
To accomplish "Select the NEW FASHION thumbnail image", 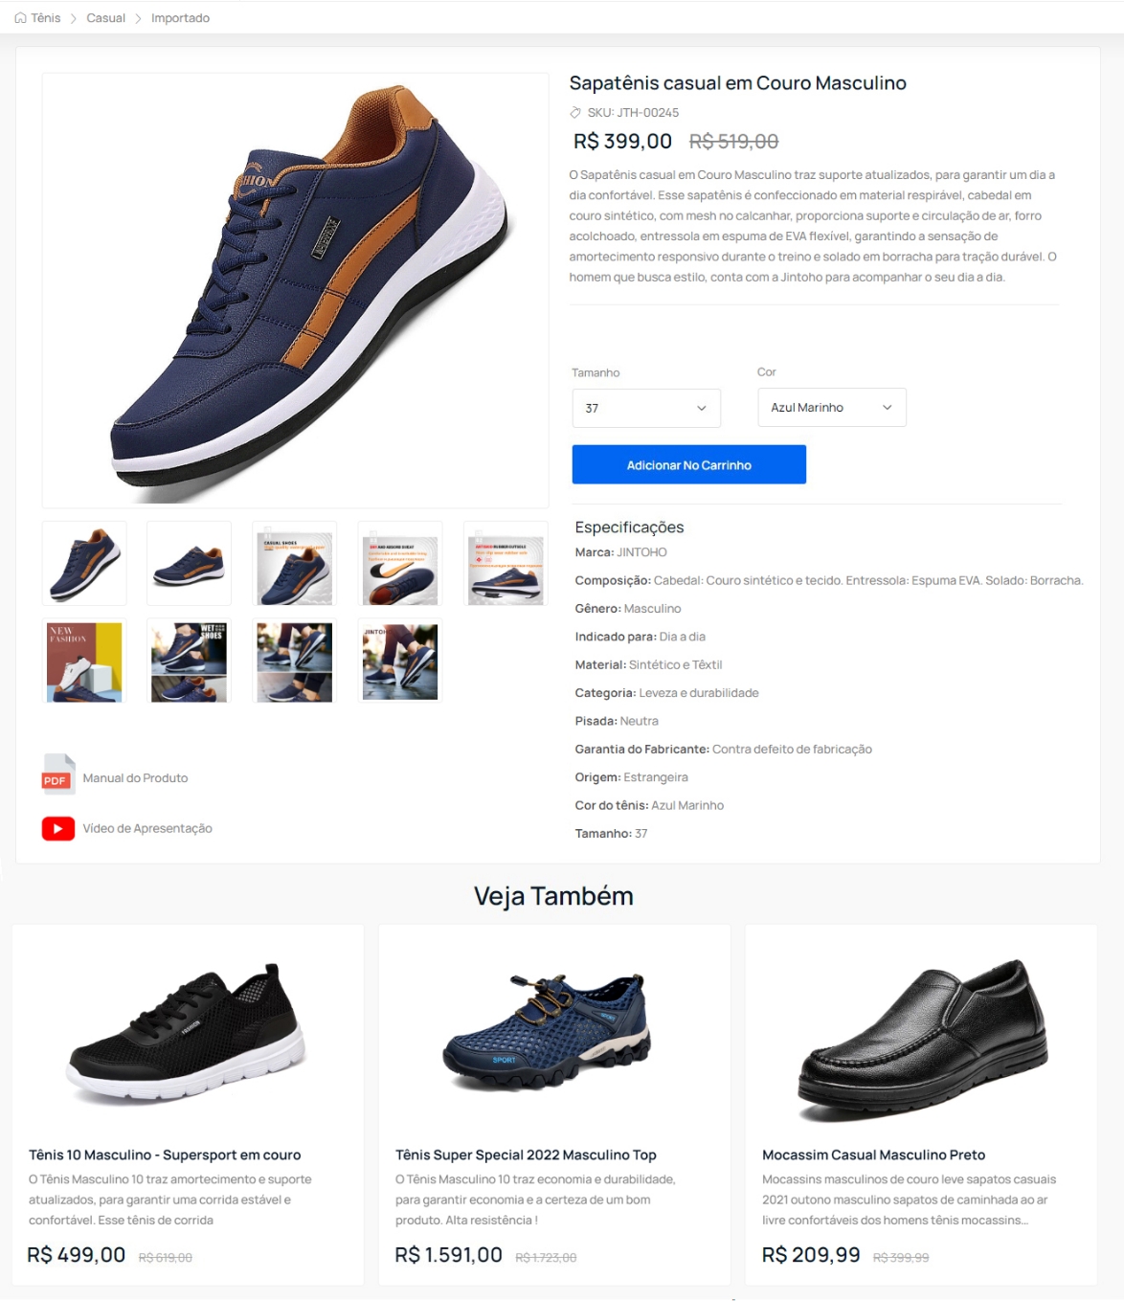I will tap(84, 662).
